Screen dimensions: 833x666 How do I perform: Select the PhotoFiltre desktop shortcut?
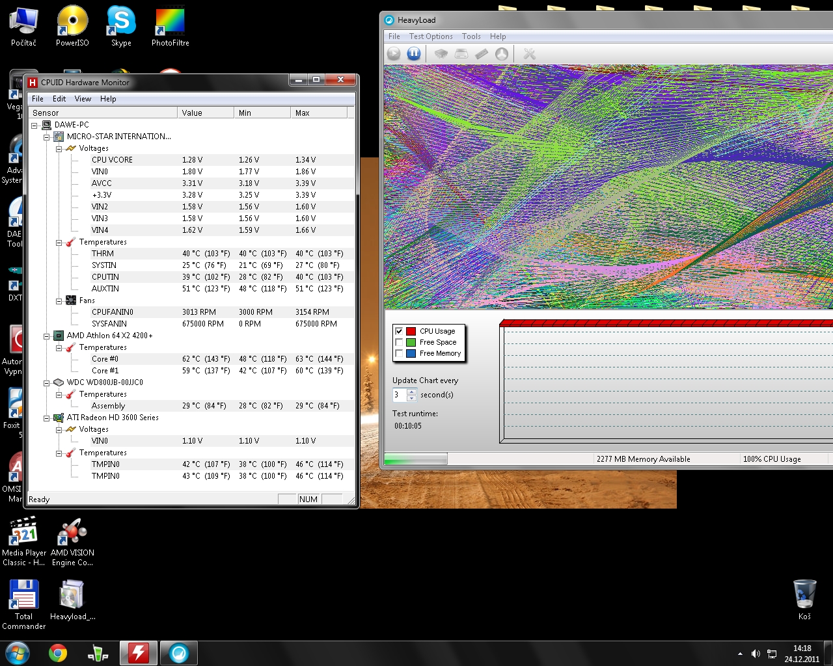171,27
